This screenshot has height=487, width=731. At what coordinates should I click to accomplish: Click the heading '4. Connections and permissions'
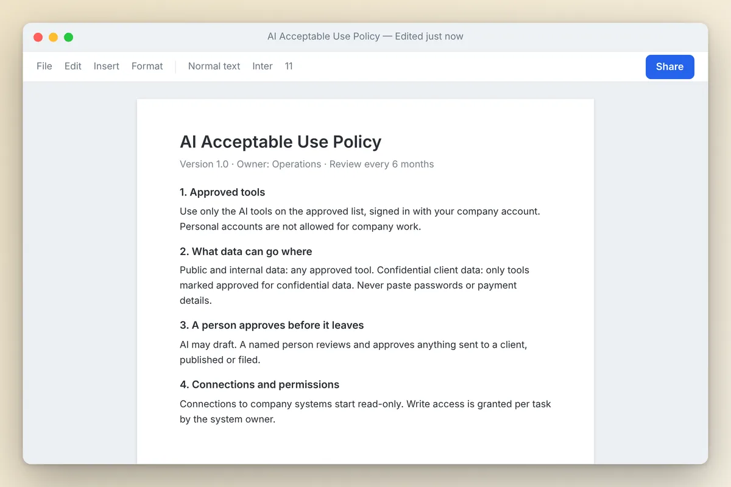(260, 385)
